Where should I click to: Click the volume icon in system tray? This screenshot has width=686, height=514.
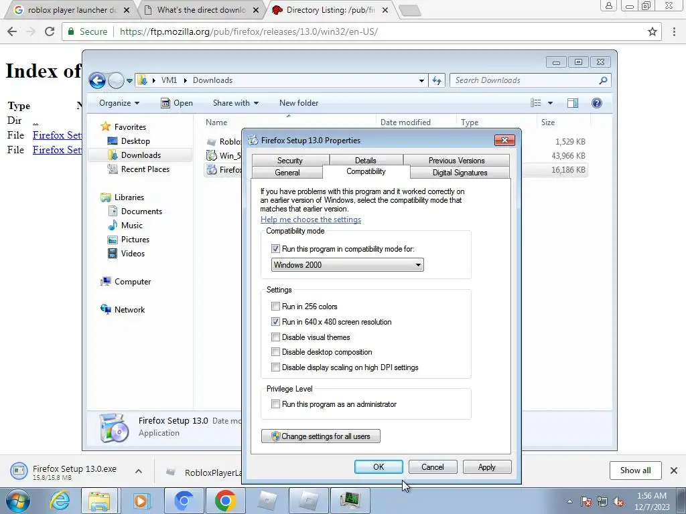click(x=618, y=501)
